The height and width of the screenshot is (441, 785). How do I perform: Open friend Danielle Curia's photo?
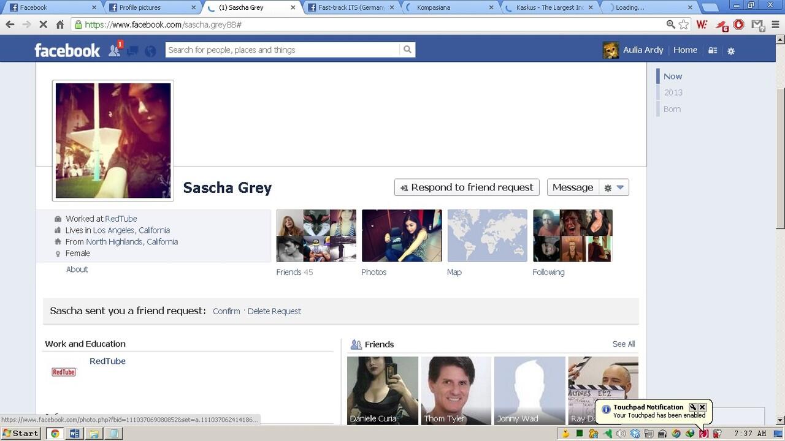(x=383, y=391)
